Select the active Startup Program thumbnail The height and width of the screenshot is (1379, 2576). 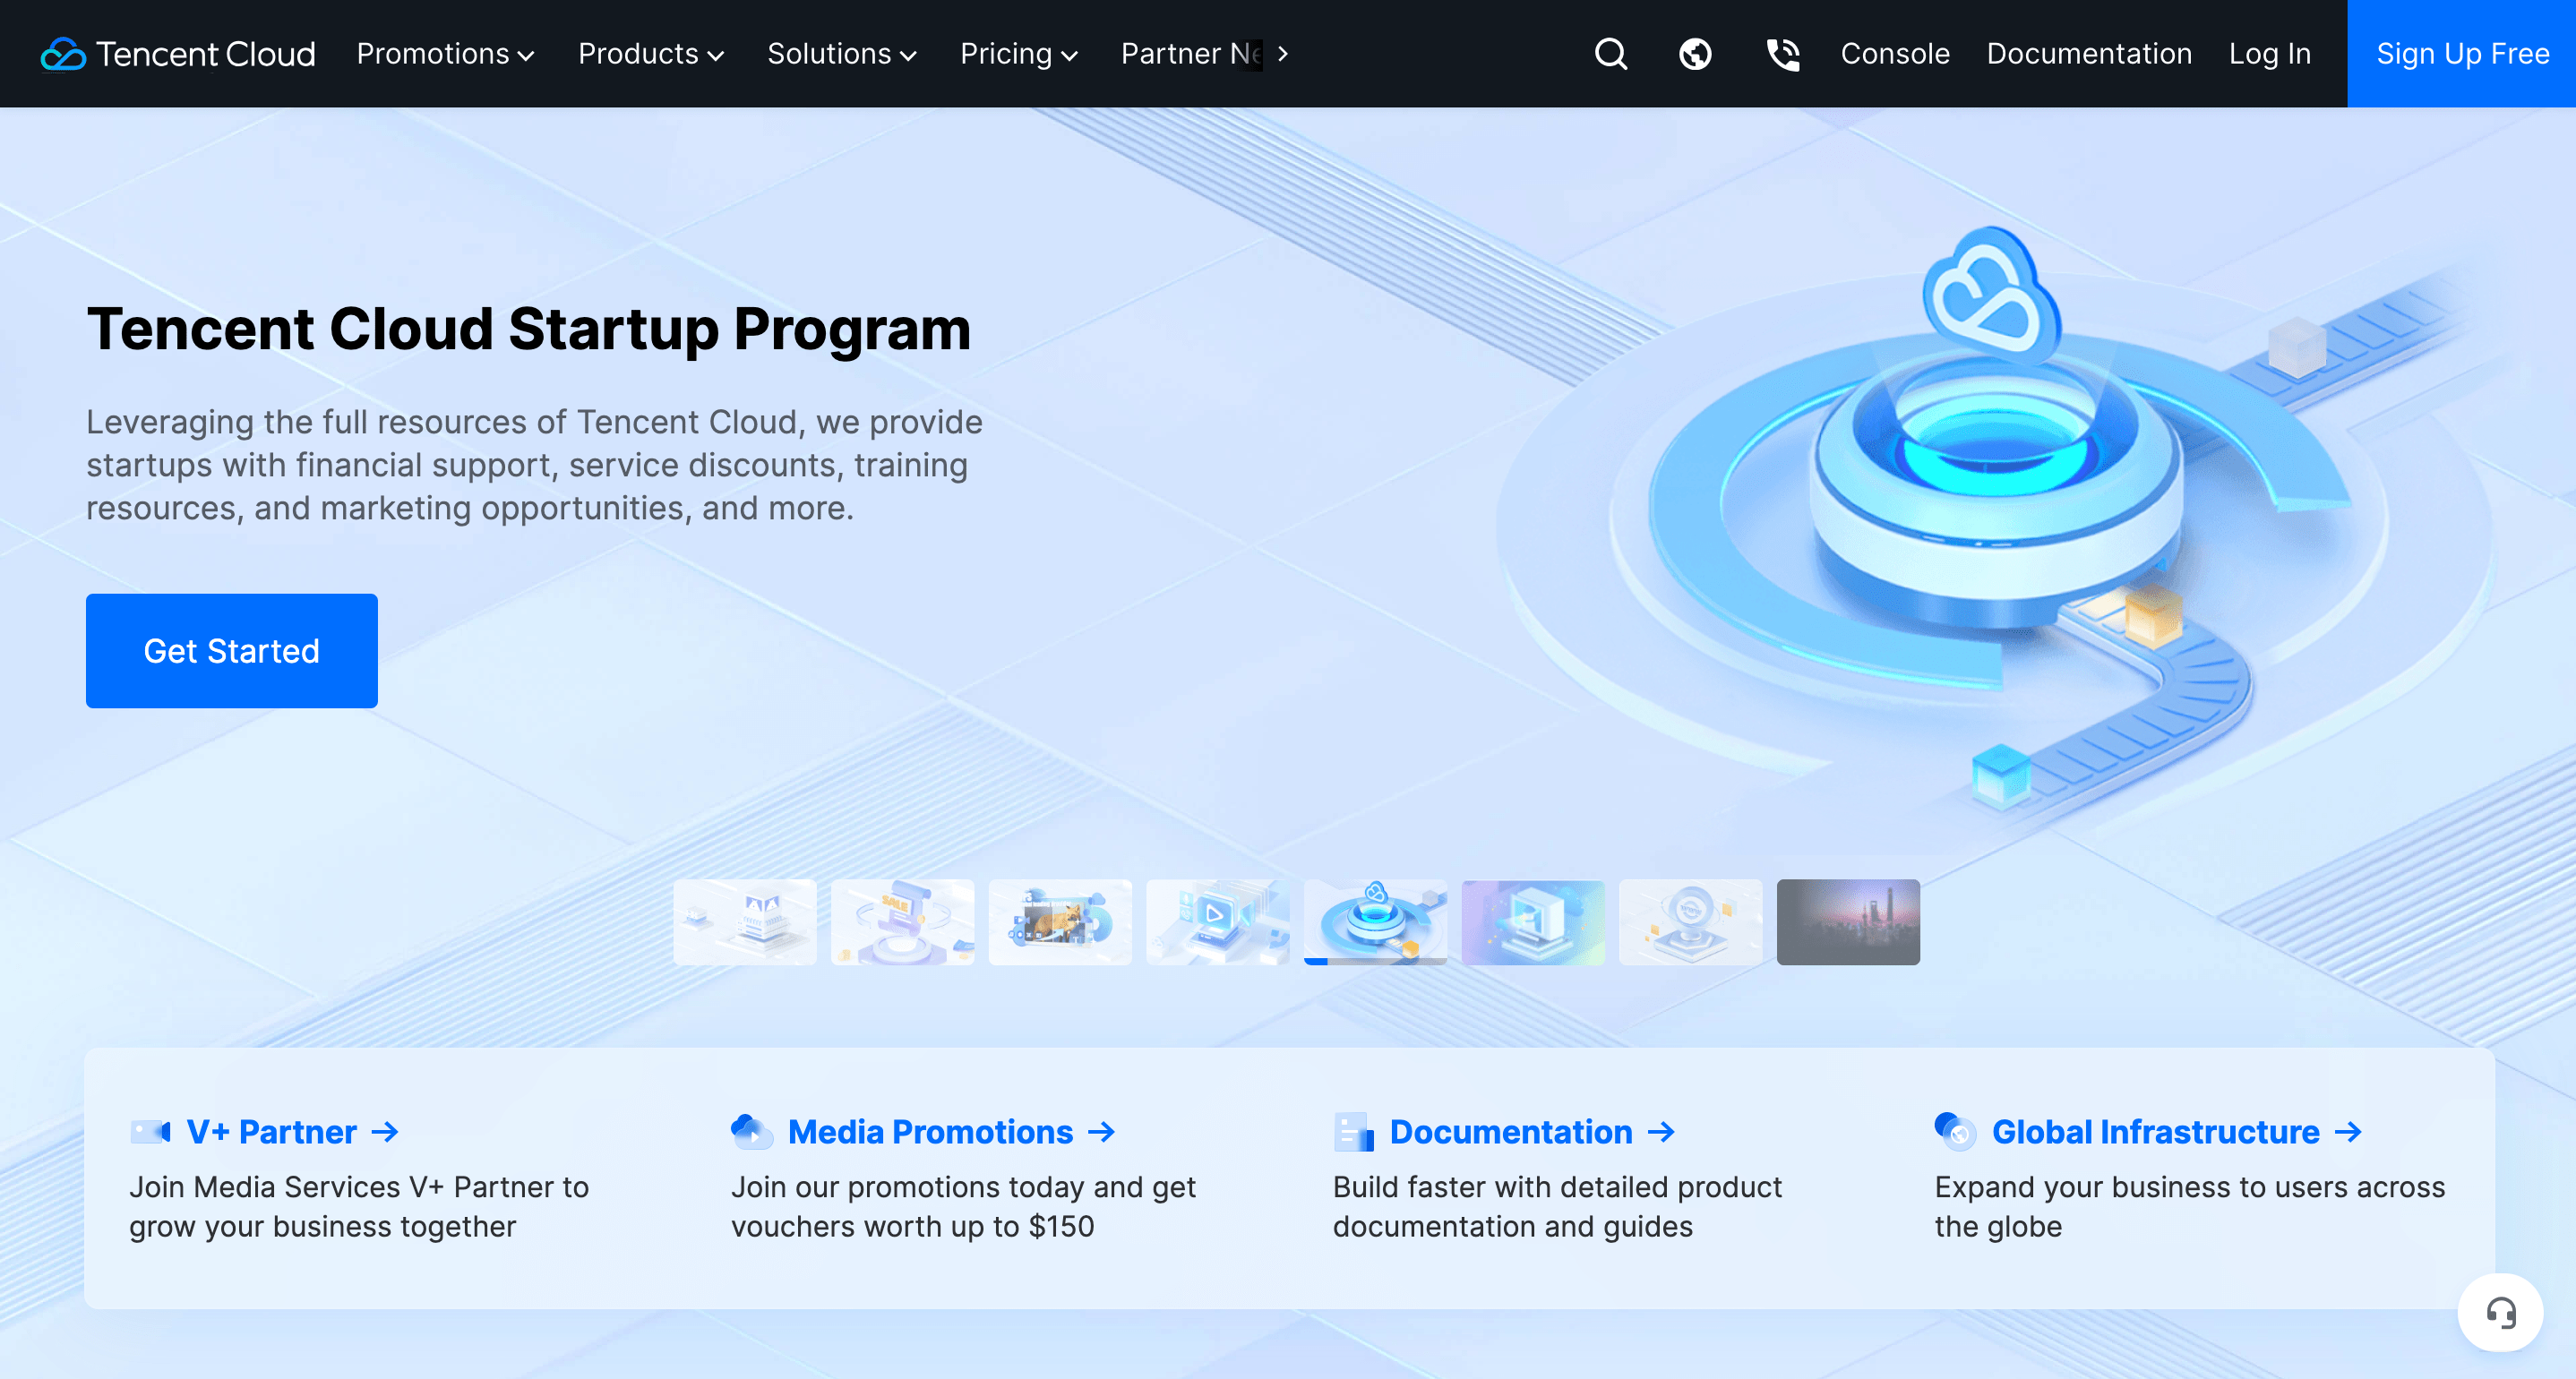click(x=1376, y=922)
